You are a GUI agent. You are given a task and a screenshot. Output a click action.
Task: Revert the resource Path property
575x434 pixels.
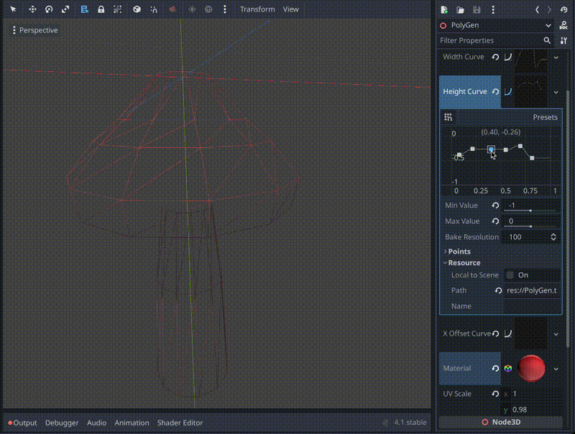[498, 290]
